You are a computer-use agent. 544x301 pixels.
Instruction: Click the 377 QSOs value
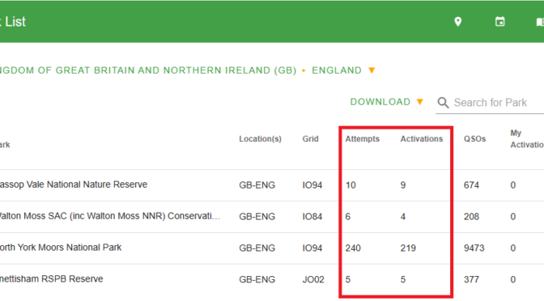tap(471, 279)
